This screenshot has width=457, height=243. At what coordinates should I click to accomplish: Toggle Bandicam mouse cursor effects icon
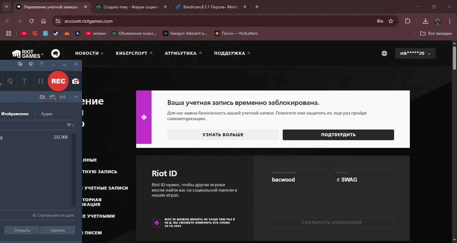coord(10,81)
